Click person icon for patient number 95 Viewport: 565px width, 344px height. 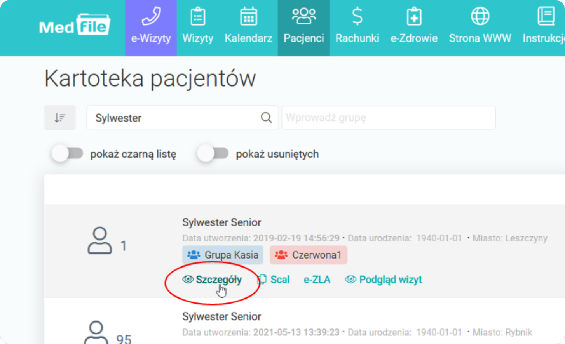coord(96,332)
